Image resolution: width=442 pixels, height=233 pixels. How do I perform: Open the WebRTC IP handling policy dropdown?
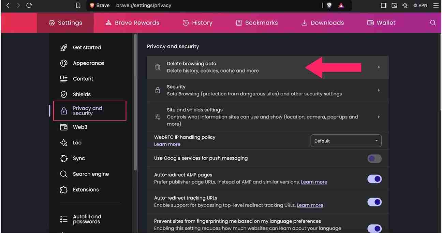pos(346,141)
